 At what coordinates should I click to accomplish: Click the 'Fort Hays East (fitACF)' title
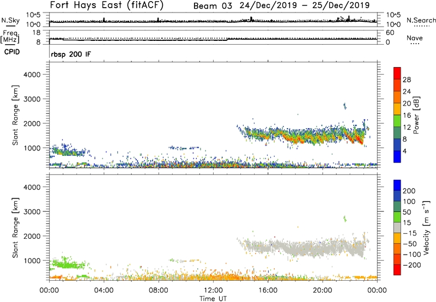point(106,5)
